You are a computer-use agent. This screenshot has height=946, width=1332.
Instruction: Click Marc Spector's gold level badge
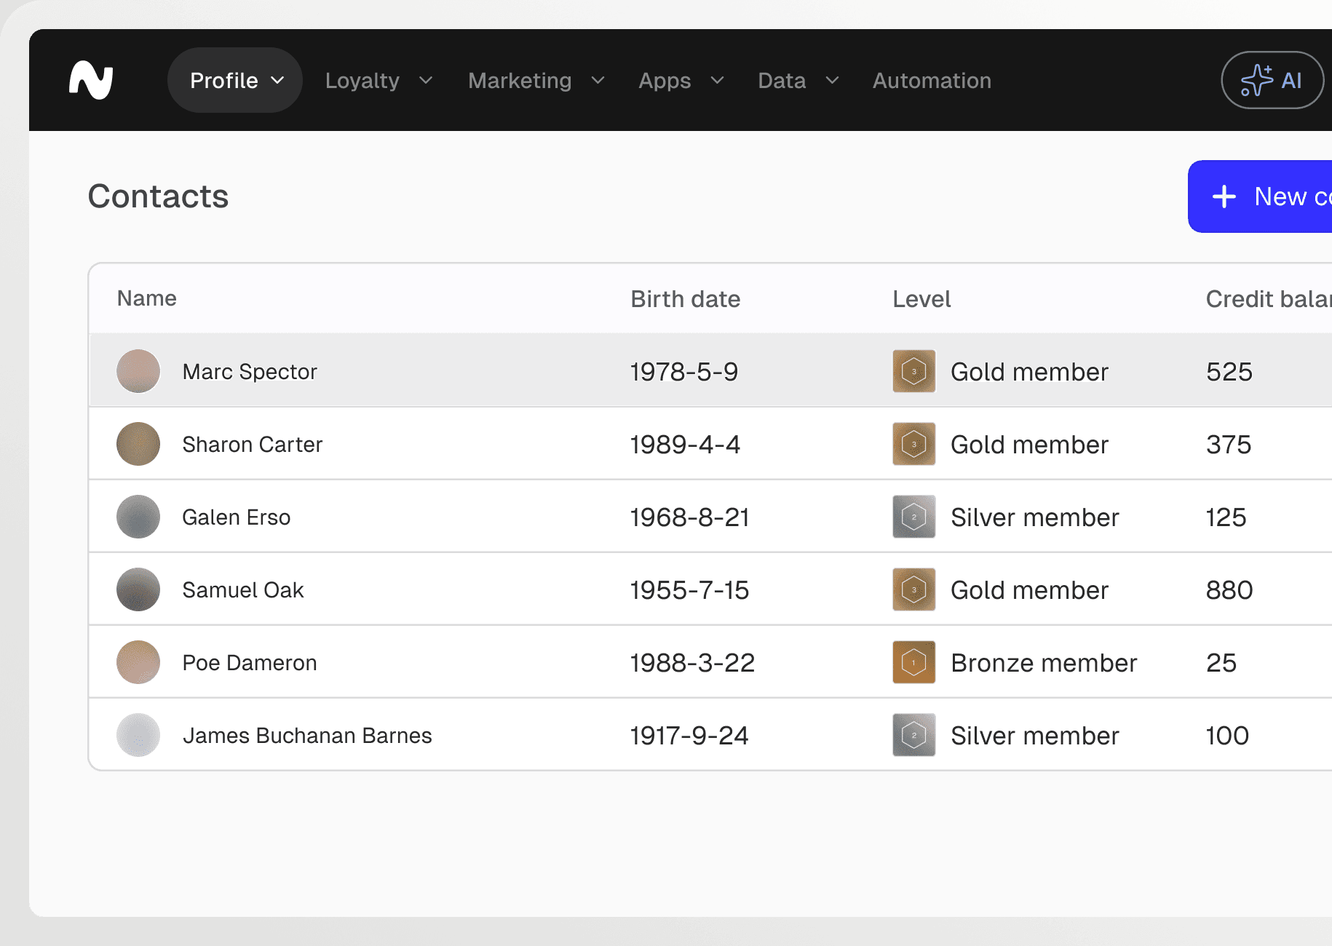click(913, 371)
